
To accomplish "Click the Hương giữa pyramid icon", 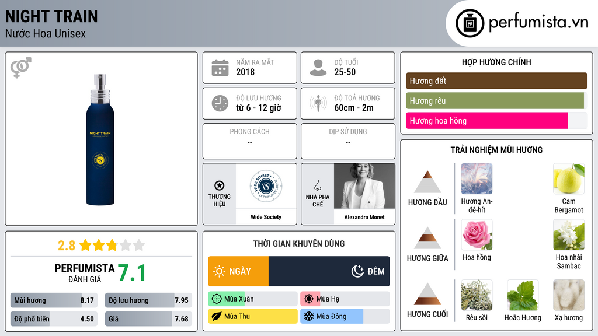I will point(427,238).
